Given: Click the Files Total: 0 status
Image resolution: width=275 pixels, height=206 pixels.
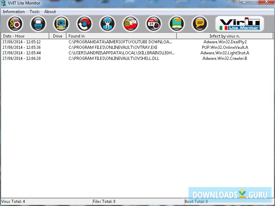Looking at the screenshot, I should (104, 202).
